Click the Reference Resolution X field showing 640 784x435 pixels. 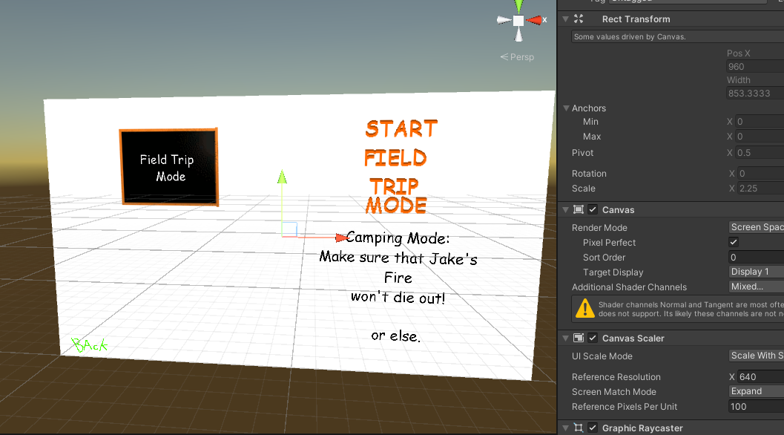point(761,377)
